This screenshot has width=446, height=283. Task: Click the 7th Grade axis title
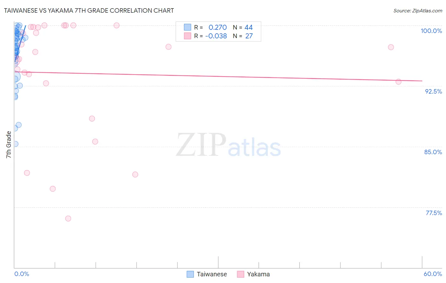[9, 145]
